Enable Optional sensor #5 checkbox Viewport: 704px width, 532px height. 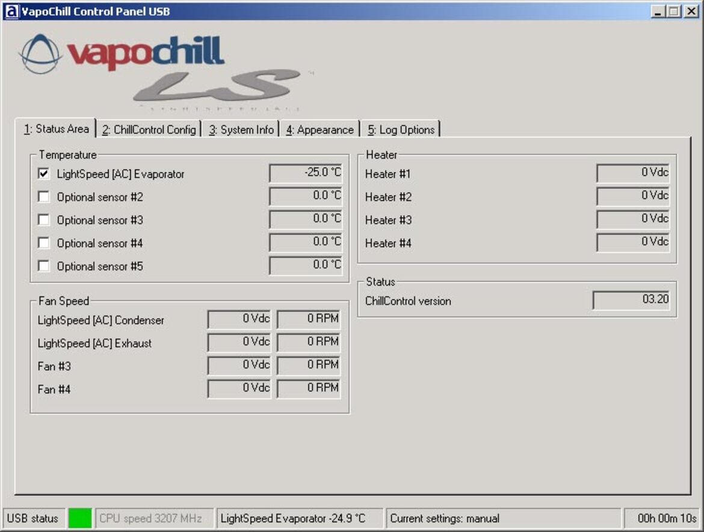click(x=43, y=266)
